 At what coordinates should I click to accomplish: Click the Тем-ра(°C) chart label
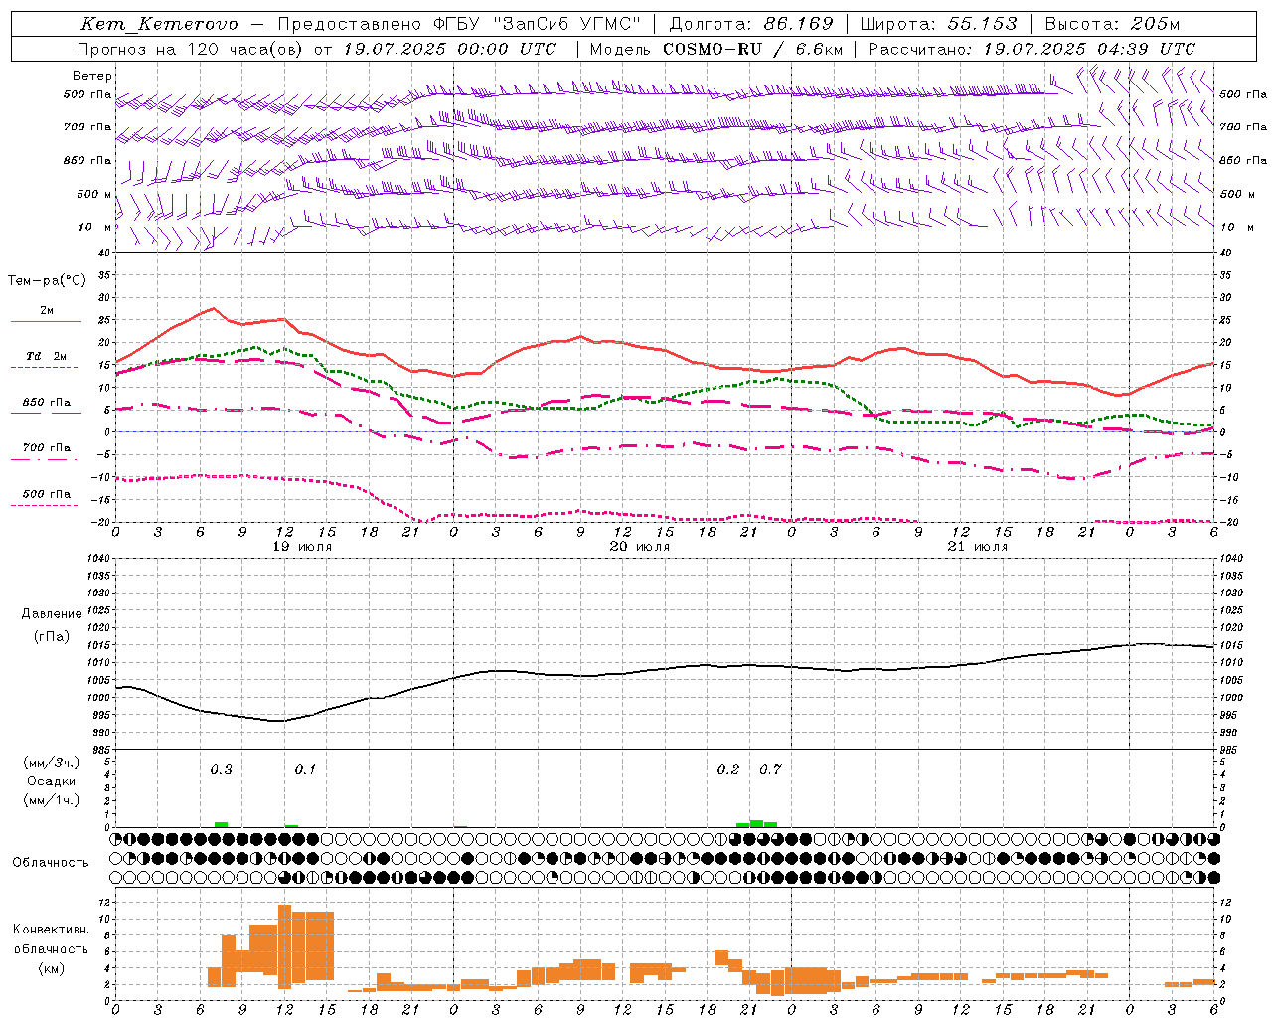(47, 281)
